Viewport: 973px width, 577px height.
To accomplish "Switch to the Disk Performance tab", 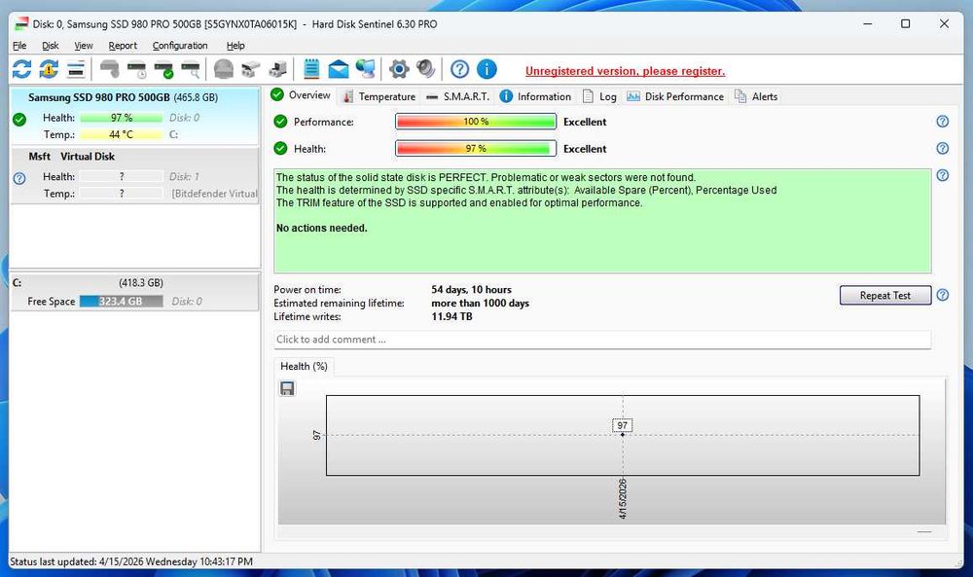I will click(x=675, y=96).
